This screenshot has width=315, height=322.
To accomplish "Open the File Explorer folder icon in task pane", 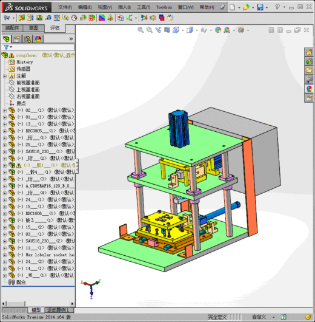I will click(309, 70).
